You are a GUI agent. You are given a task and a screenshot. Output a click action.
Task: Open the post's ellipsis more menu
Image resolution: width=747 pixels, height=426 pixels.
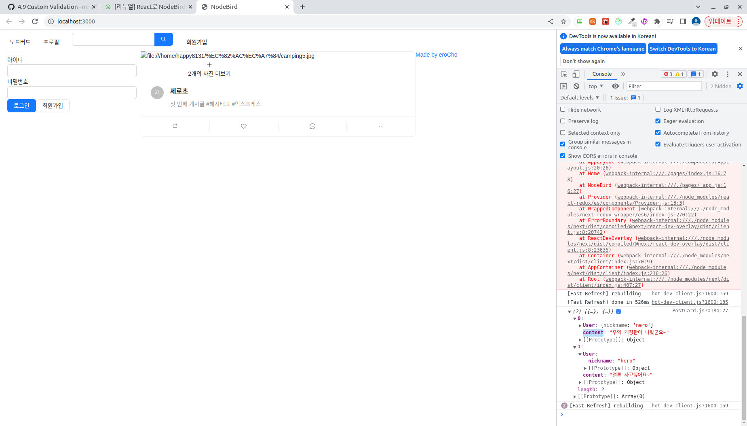[381, 126]
